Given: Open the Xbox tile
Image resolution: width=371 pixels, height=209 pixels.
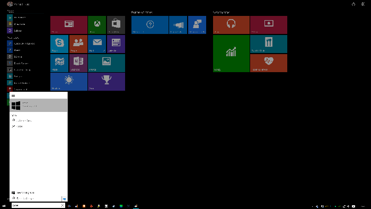Looking at the screenshot, I should coord(97,25).
